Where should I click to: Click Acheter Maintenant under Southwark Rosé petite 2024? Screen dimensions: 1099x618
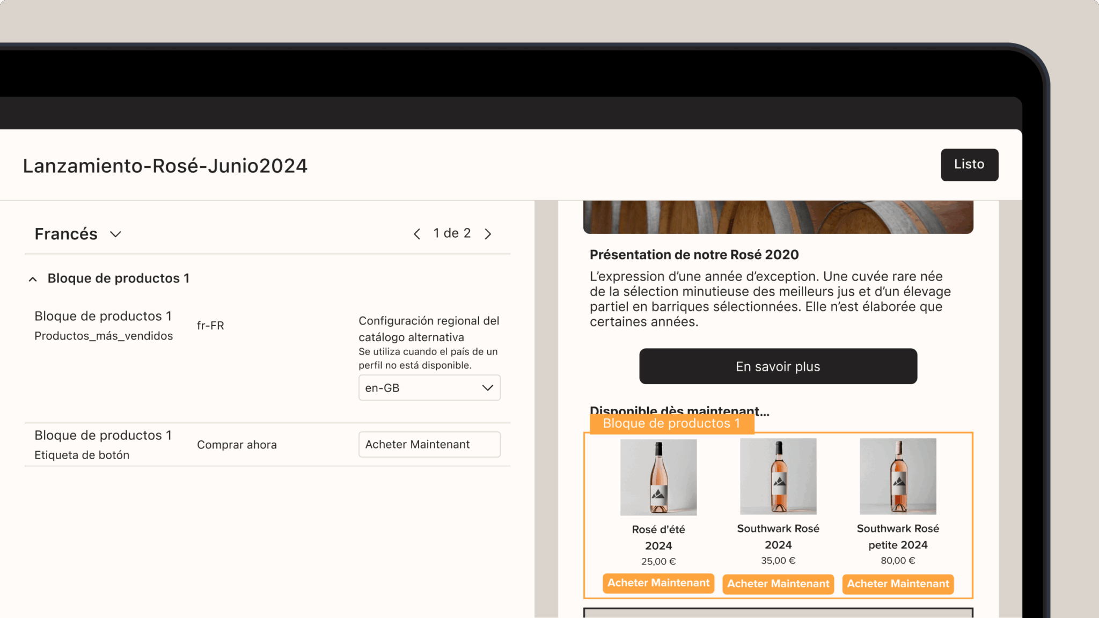click(x=897, y=584)
